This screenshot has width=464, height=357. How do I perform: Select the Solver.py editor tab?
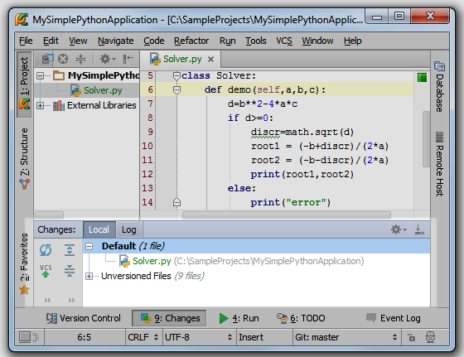(x=181, y=59)
